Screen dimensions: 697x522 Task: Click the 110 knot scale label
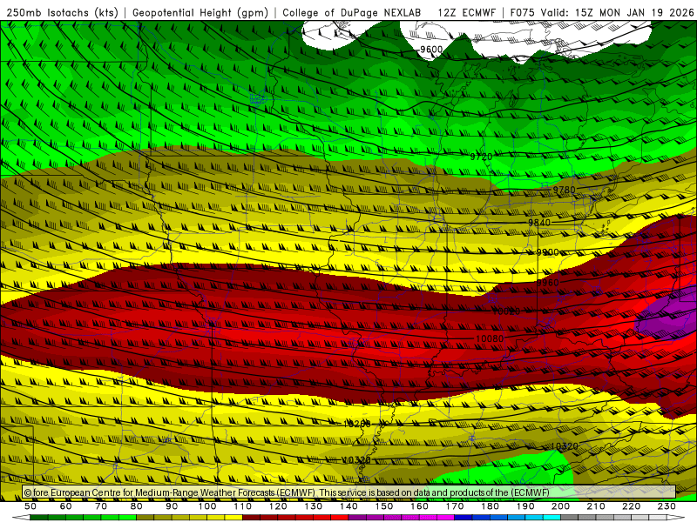click(242, 506)
